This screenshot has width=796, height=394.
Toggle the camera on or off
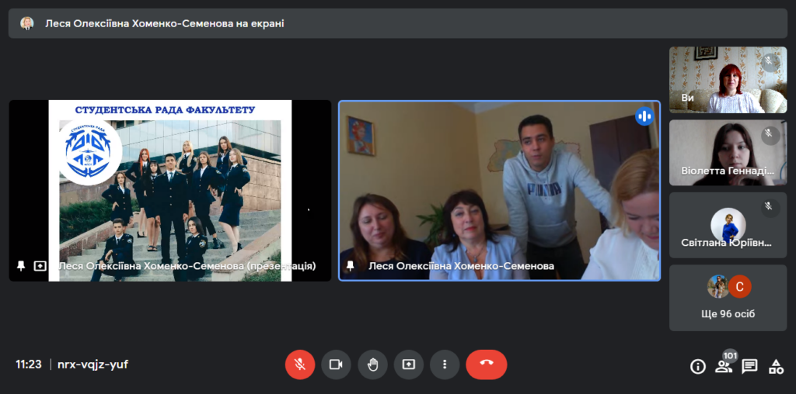point(336,365)
